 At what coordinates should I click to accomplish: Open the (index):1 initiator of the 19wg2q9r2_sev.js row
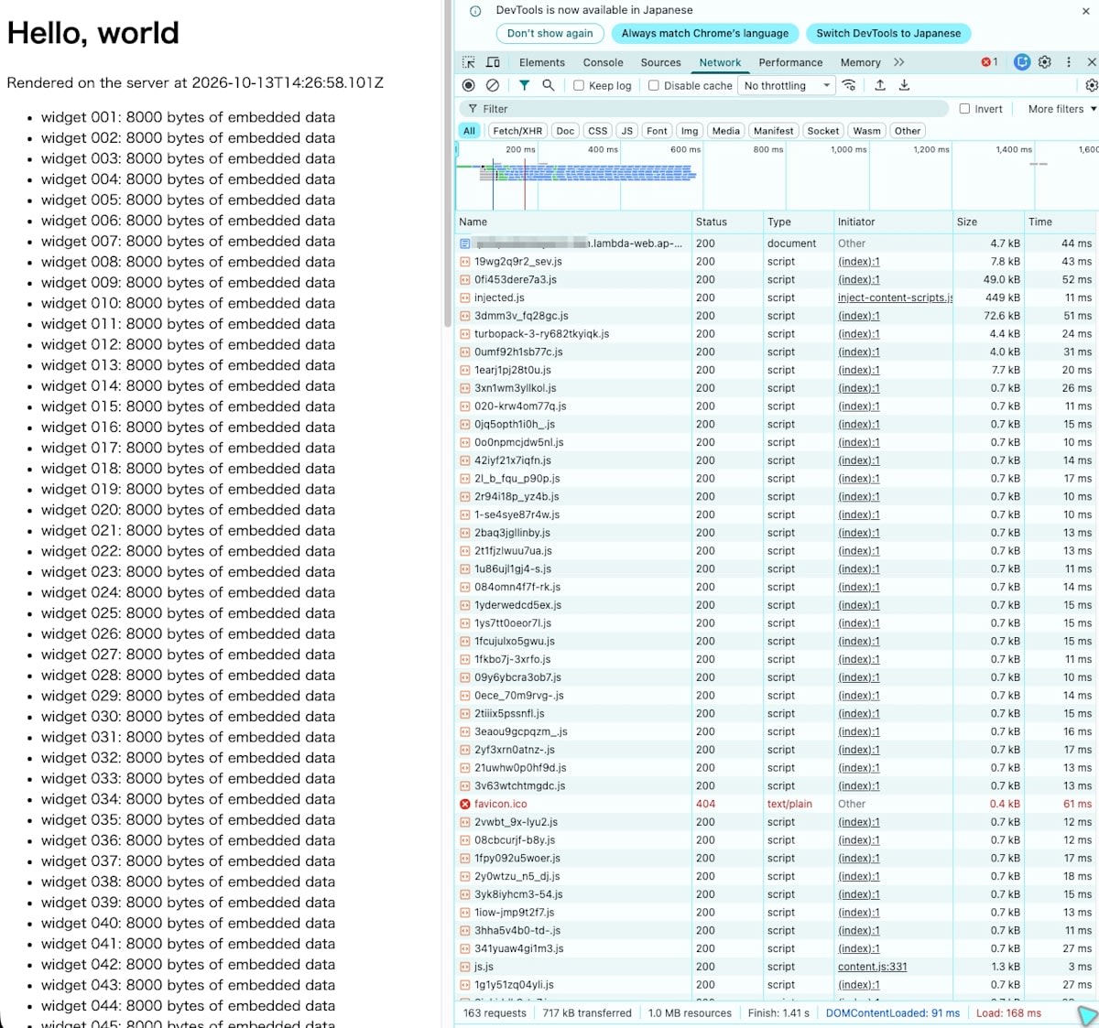tap(858, 262)
